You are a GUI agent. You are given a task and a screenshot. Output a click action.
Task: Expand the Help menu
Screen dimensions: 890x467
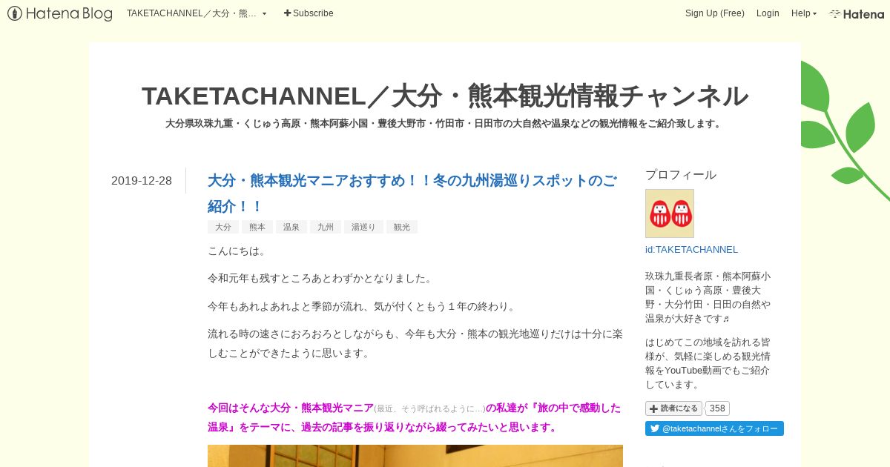tap(803, 13)
